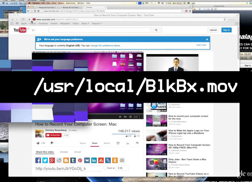Report video with the flag icon
The height and width of the screenshot is (182, 252).
(x=137, y=143)
